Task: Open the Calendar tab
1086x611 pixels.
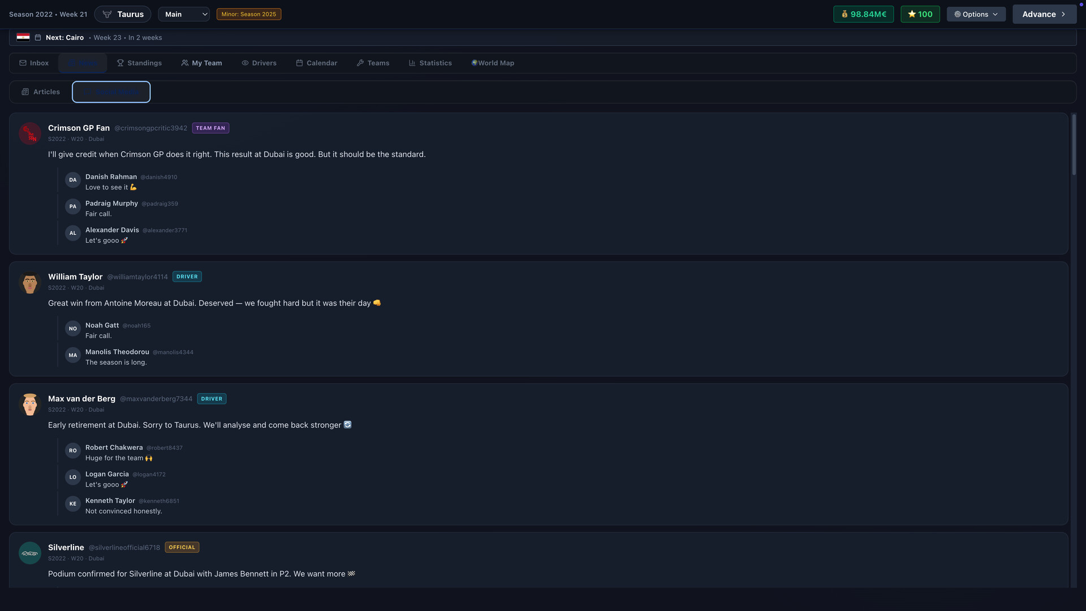Action: pos(317,63)
